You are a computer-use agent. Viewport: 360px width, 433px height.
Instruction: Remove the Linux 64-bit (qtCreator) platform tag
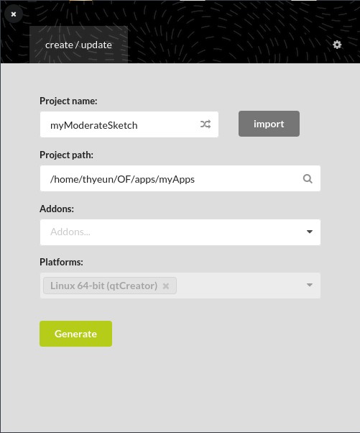[166, 286]
